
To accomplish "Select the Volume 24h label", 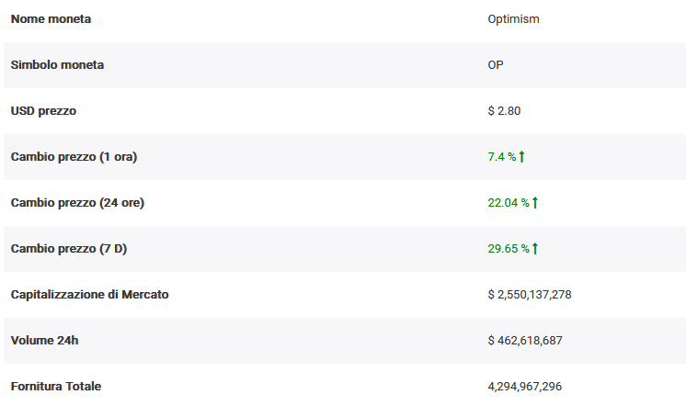I will click(x=44, y=341).
